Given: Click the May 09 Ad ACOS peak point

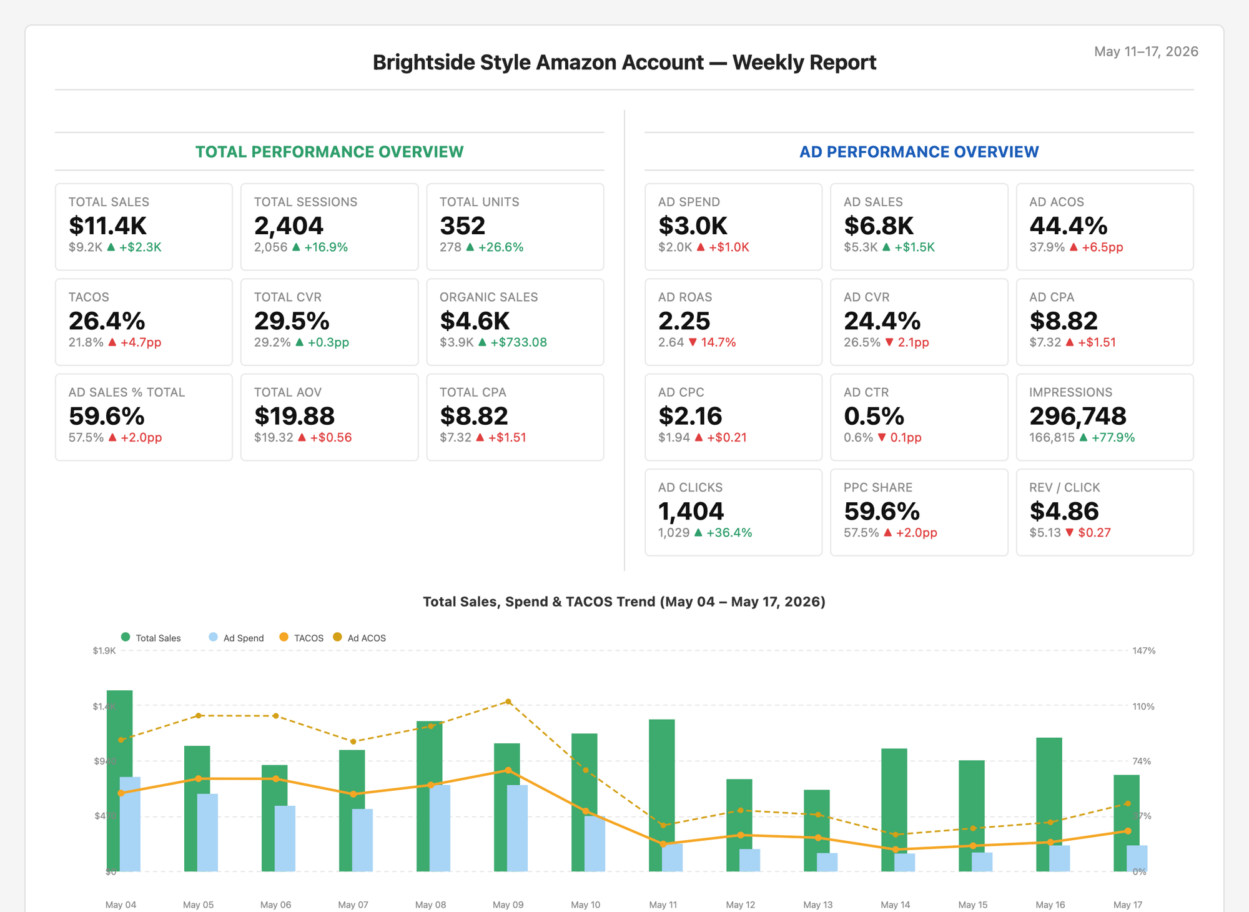Looking at the screenshot, I should click(508, 701).
